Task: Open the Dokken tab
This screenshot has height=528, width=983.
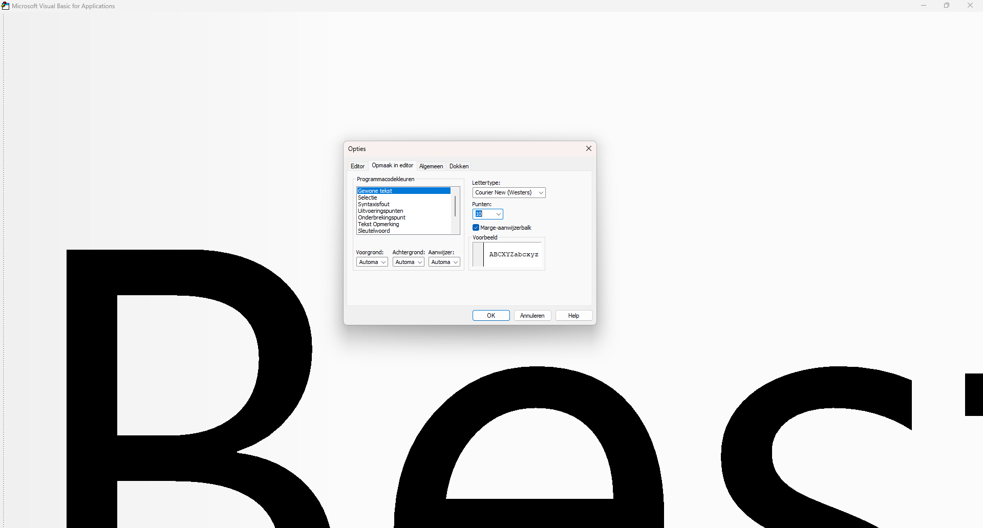Action: [x=459, y=166]
